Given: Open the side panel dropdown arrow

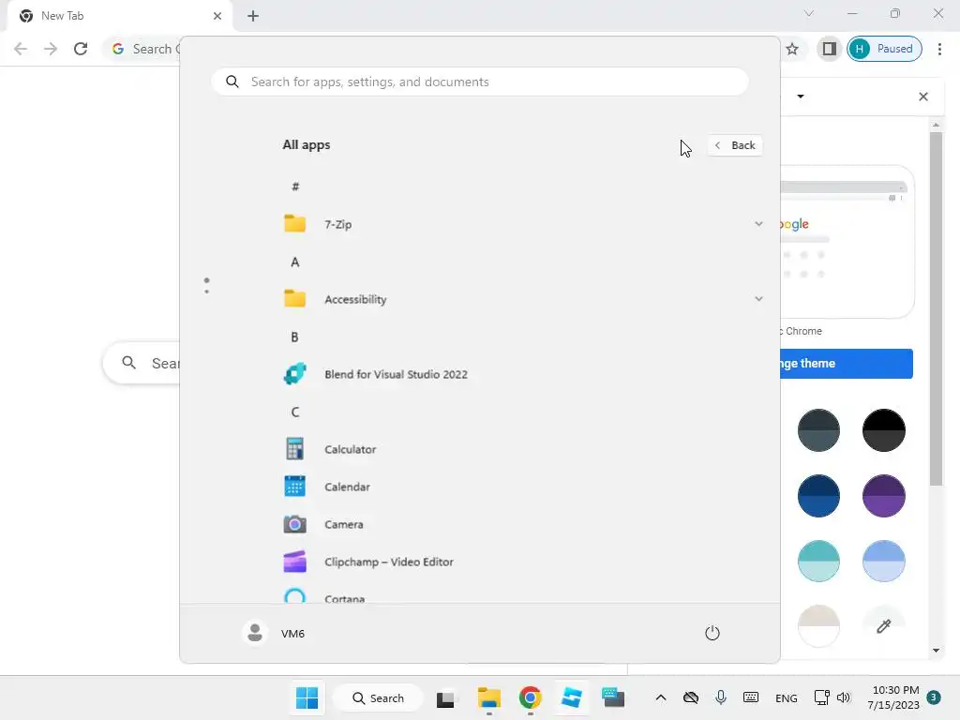Looking at the screenshot, I should click(801, 97).
